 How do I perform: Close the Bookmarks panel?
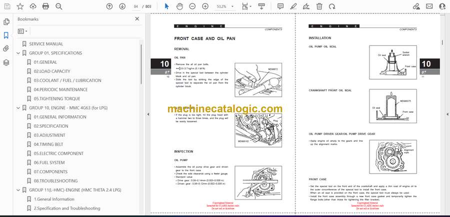[137, 19]
